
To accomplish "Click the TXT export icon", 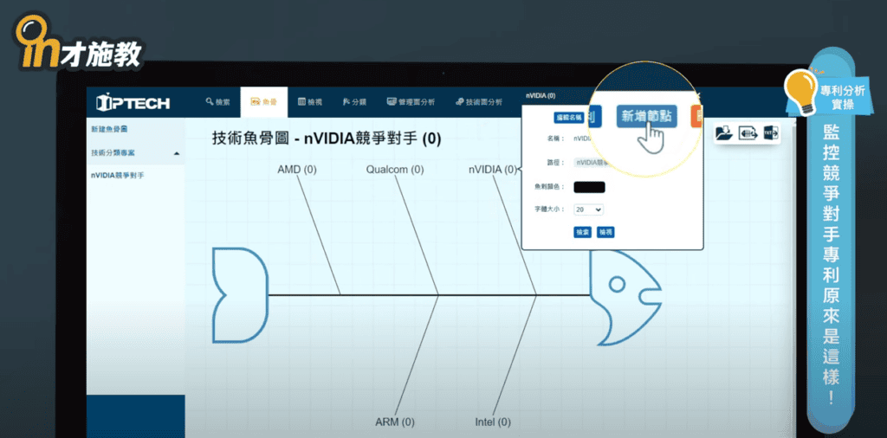I will [x=771, y=133].
